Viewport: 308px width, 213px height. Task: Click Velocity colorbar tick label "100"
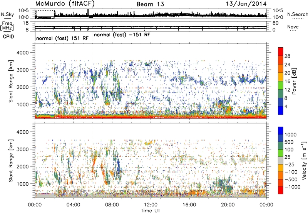[x=289, y=150]
